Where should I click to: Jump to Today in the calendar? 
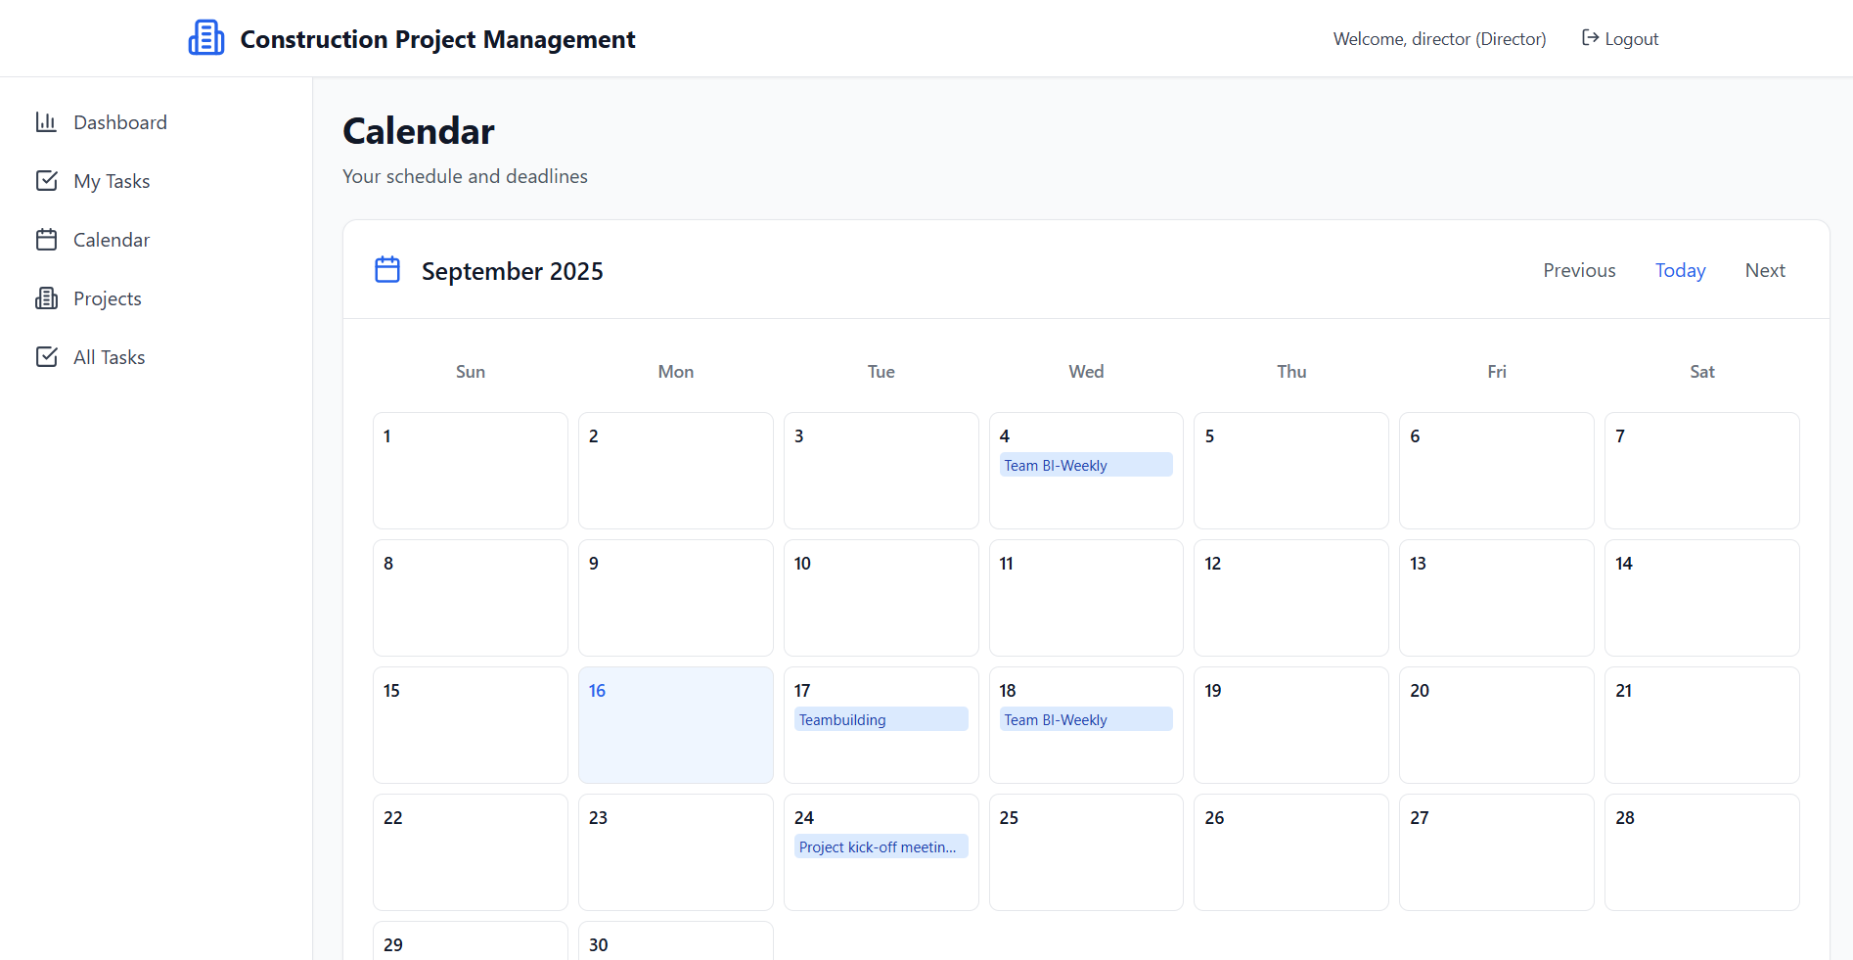(1680, 270)
